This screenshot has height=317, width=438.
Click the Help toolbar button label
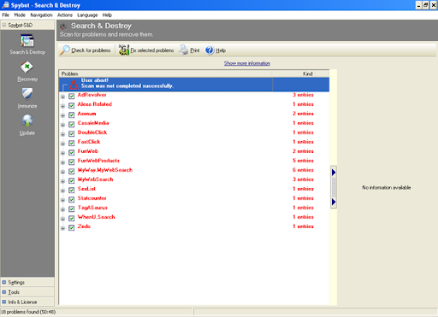click(x=221, y=50)
